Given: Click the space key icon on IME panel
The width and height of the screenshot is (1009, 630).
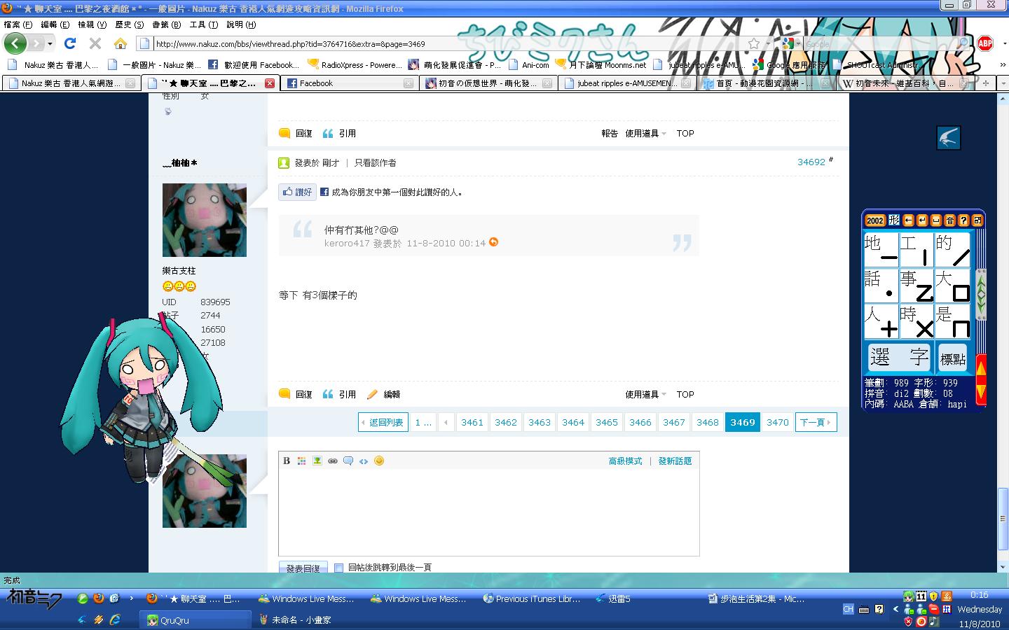Looking at the screenshot, I should point(936,220).
